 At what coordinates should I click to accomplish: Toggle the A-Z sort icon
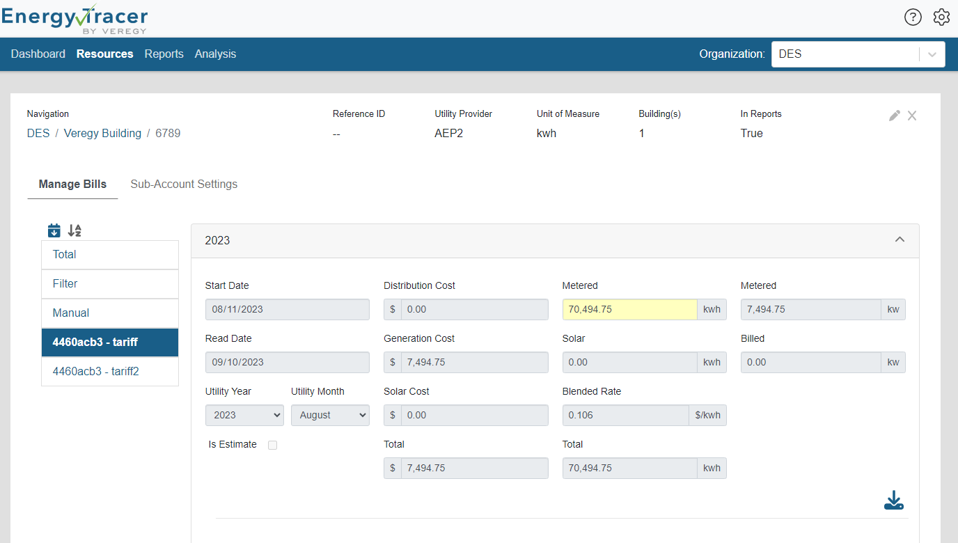(74, 230)
